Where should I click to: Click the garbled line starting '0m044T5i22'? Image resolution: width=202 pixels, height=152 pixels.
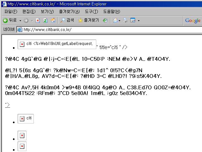(x=76, y=93)
